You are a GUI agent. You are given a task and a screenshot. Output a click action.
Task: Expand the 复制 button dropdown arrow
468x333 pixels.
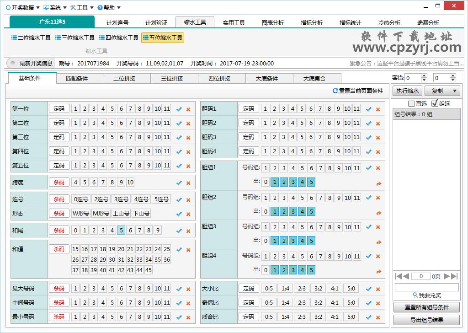tap(454, 91)
